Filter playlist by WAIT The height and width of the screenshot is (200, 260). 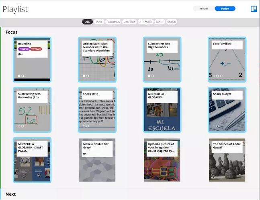(99, 22)
